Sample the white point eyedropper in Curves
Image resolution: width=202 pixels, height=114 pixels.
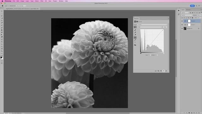click(x=135, y=35)
